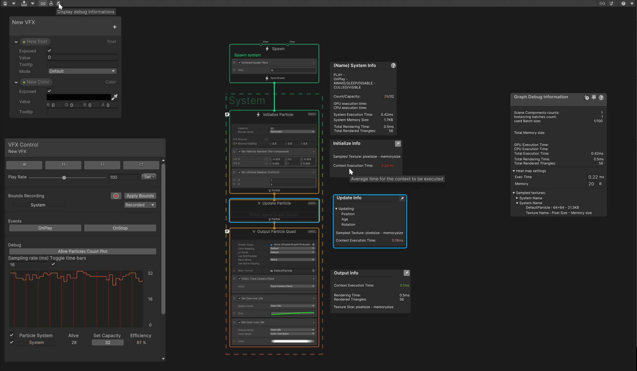Open the Blackboard with the (x) icon
The width and height of the screenshot is (637, 371).
pyautogui.click(x=602, y=3)
